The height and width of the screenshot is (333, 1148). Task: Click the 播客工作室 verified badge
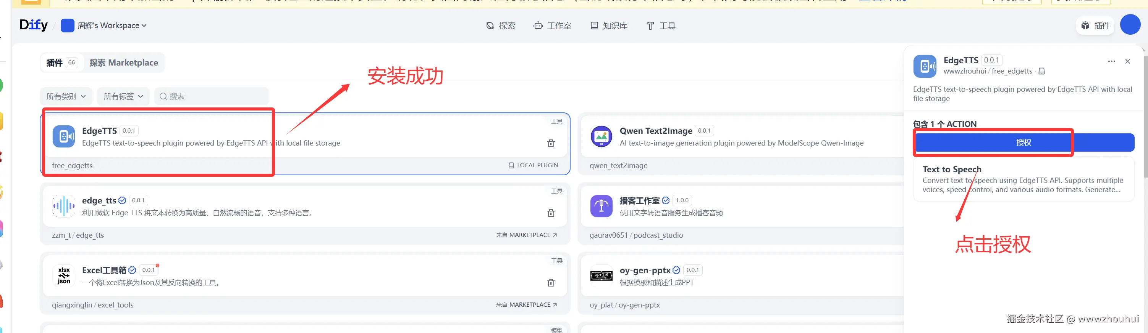[x=666, y=200]
